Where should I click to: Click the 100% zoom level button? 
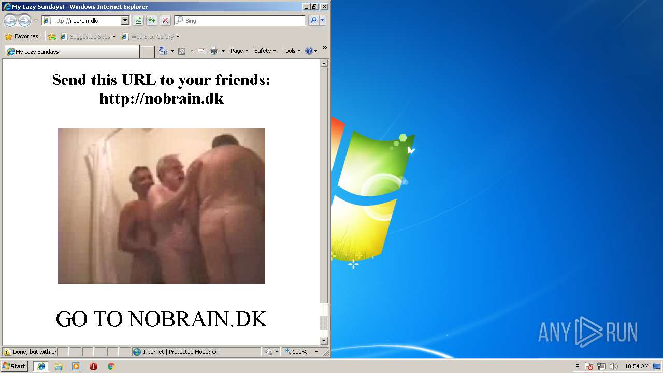(x=297, y=352)
